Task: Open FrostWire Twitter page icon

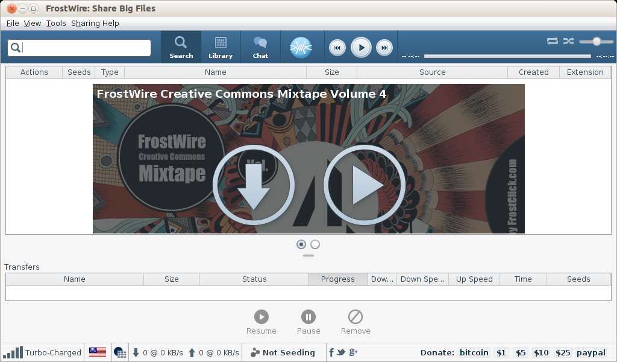Action: [x=341, y=352]
